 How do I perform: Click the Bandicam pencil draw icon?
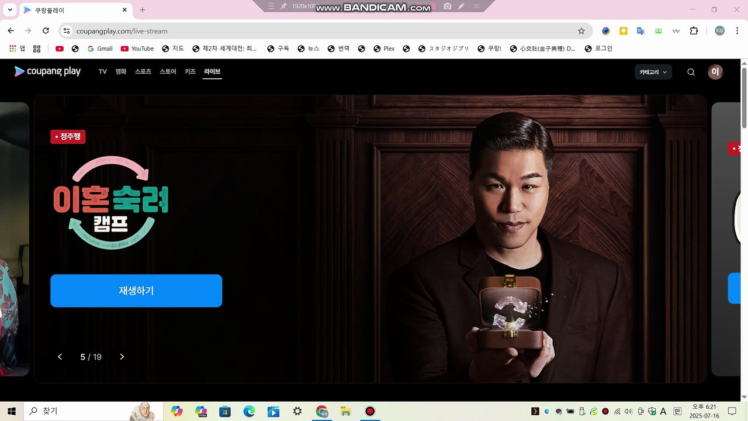point(461,6)
